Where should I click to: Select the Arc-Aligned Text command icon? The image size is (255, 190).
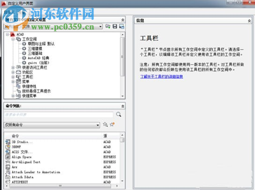pyautogui.click(x=8, y=162)
